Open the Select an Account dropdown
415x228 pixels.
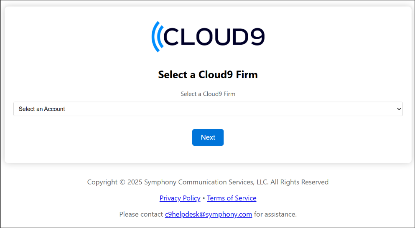tap(208, 109)
